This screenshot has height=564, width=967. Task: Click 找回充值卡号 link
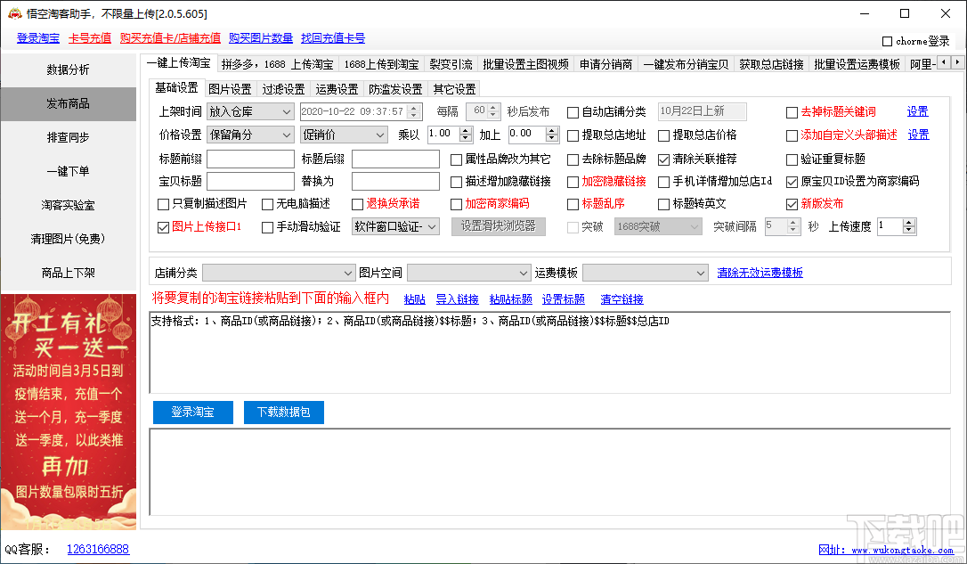333,38
